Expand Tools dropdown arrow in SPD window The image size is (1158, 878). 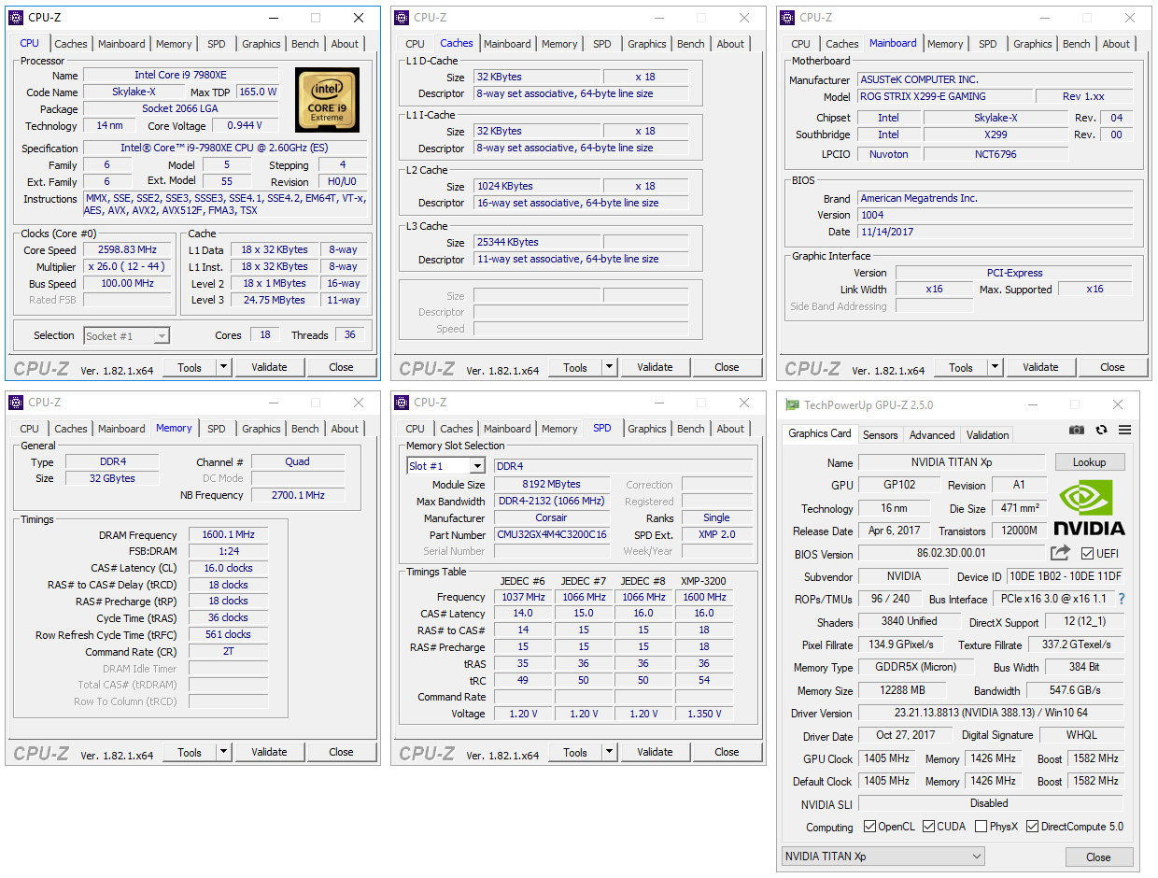(x=609, y=752)
